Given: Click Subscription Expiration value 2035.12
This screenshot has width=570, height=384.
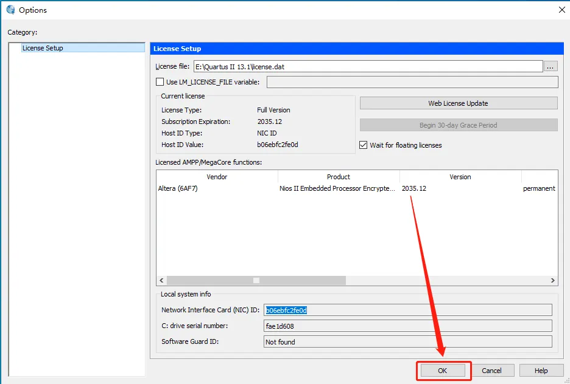Looking at the screenshot, I should point(270,122).
